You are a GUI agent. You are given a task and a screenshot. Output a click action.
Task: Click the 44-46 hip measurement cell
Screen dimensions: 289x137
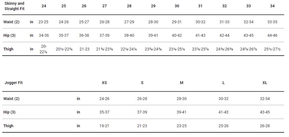click(272, 36)
